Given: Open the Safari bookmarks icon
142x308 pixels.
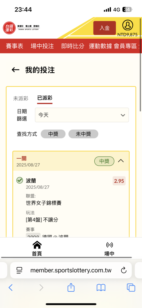Looking at the screenshot, I should [101, 288].
